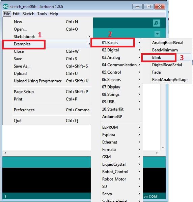The image size is (193, 202).
Task: Expand the Robot_Control library examples
Action: [x=117, y=172]
